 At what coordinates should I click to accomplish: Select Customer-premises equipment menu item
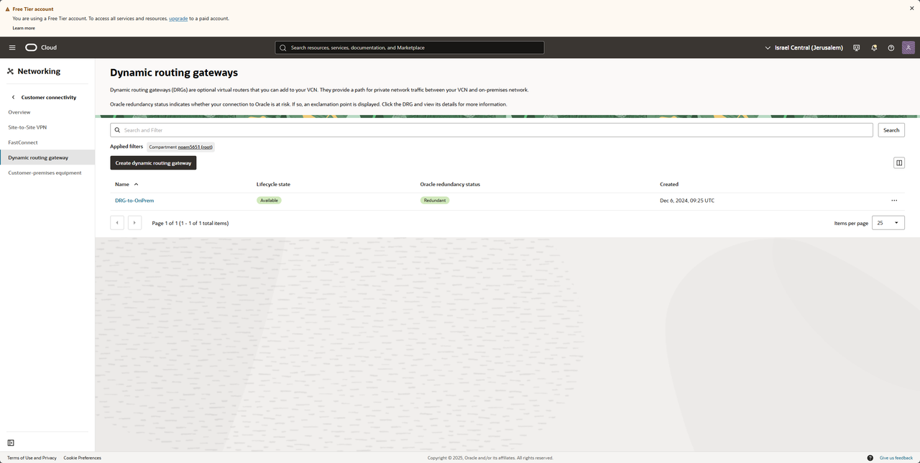coord(45,173)
